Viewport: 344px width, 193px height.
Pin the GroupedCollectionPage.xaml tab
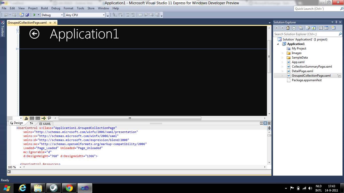[x=50, y=23]
